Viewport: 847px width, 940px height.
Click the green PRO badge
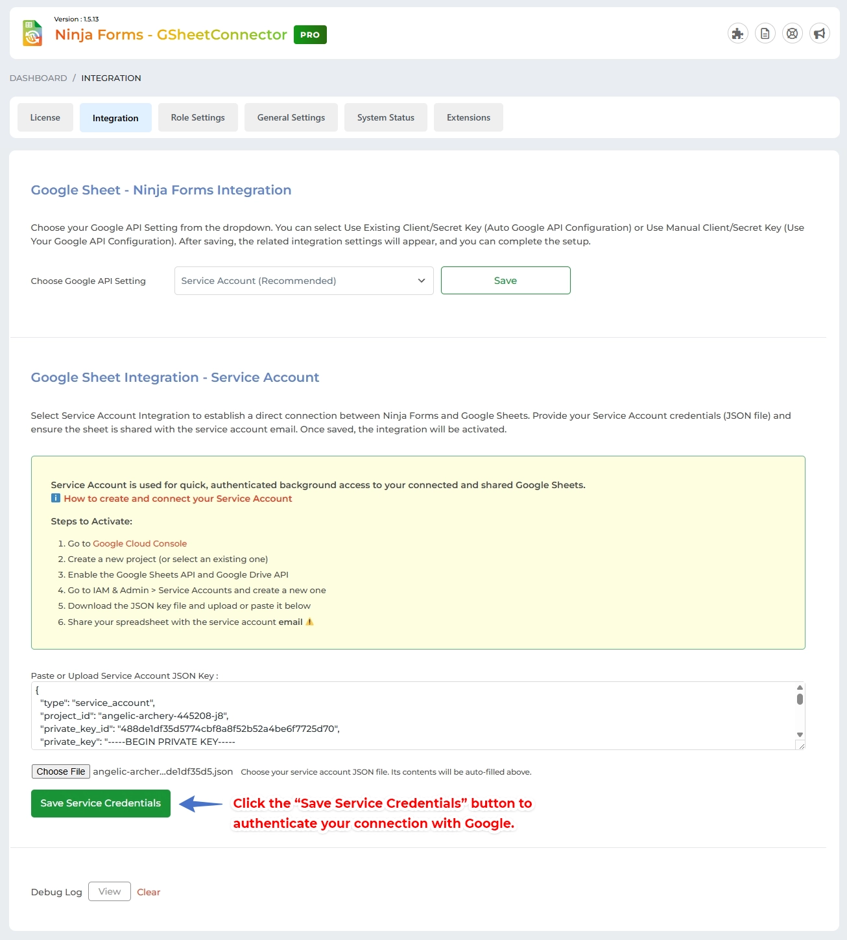(x=310, y=34)
